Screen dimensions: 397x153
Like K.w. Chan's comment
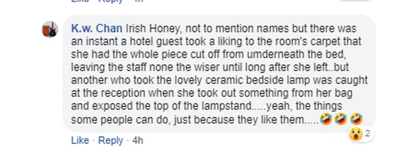pos(80,141)
